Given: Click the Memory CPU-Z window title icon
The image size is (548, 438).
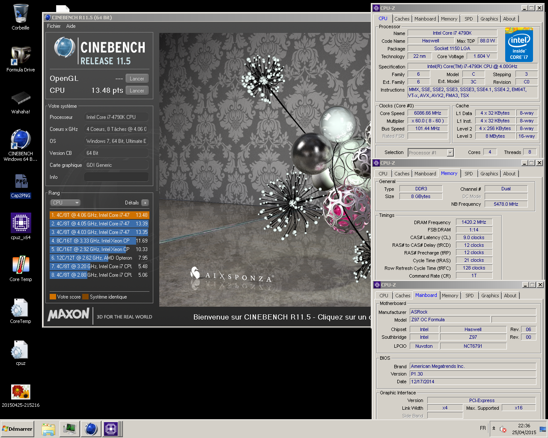Looking at the screenshot, I should [x=376, y=163].
